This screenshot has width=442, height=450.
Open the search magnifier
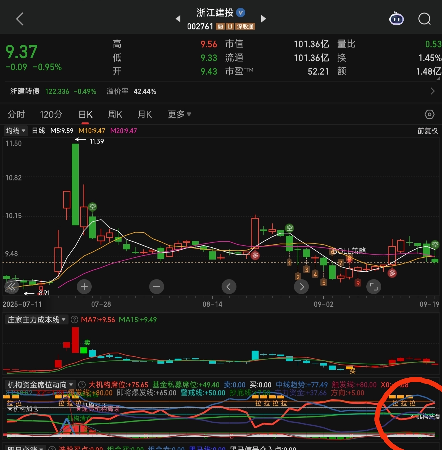(424, 19)
